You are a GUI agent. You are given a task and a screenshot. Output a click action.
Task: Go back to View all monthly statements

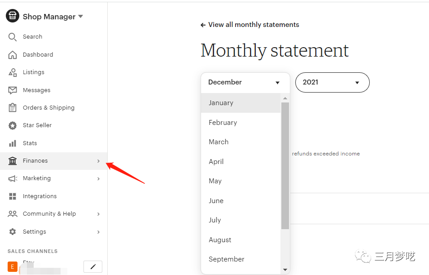(x=250, y=25)
